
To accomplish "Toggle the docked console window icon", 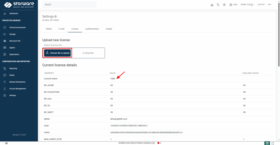I will 267,143.
